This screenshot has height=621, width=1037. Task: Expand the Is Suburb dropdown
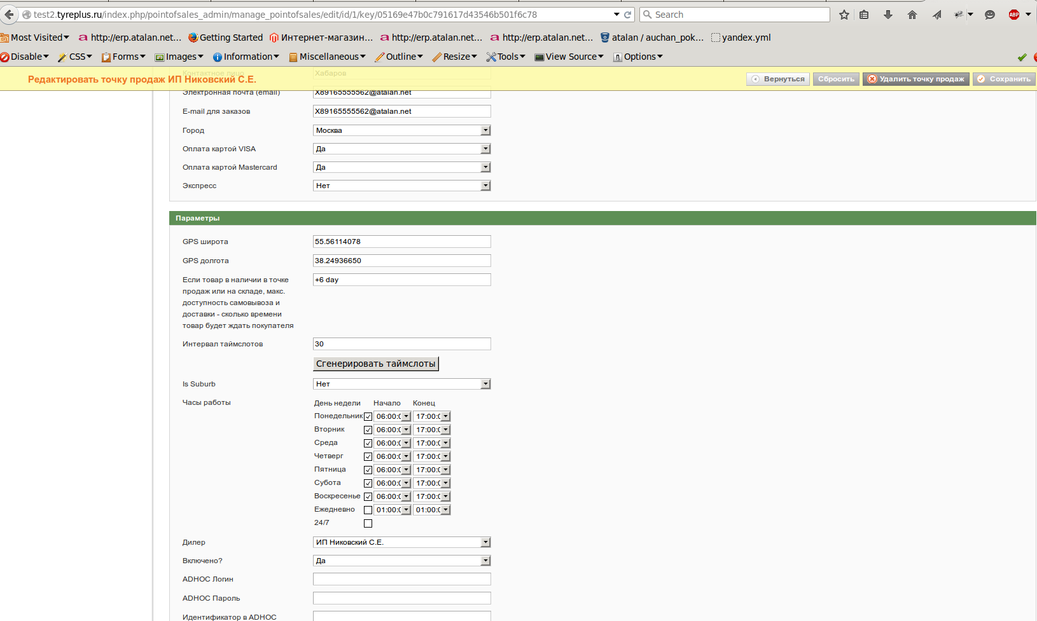click(402, 384)
